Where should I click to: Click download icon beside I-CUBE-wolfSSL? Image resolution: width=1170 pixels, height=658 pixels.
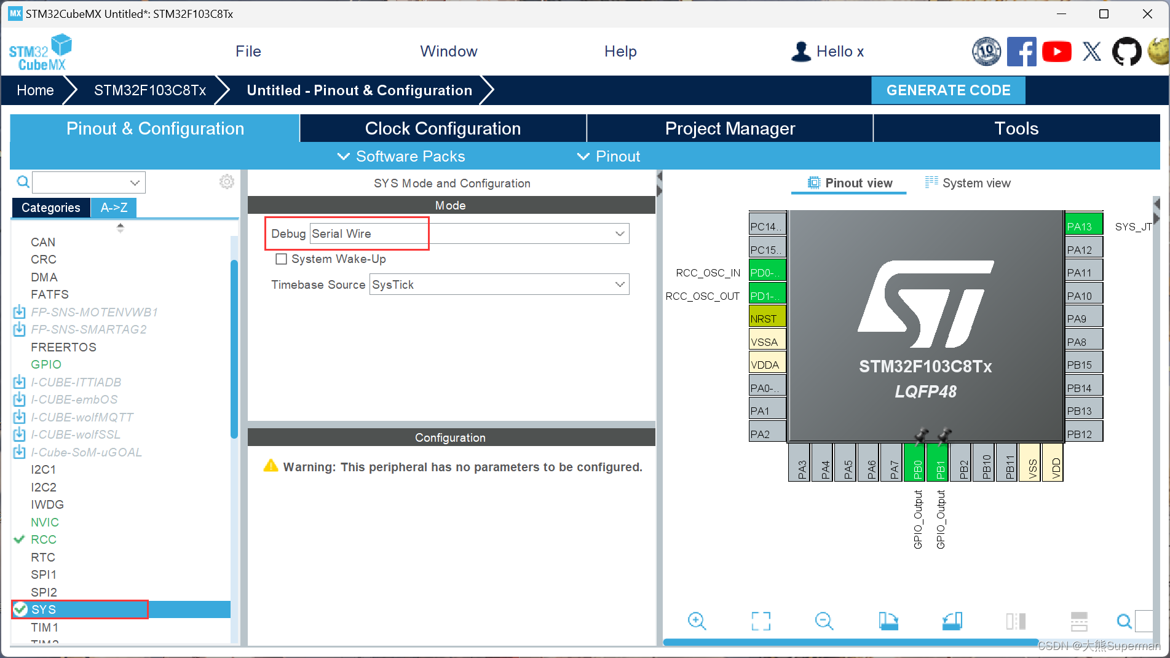point(20,434)
